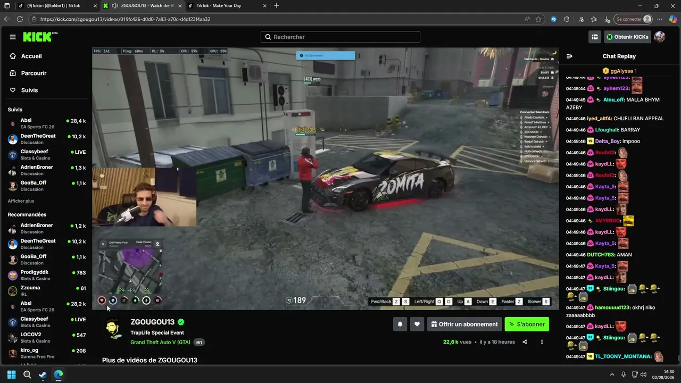
Task: Open the tab actions menu in Edge
Action: (7, 6)
